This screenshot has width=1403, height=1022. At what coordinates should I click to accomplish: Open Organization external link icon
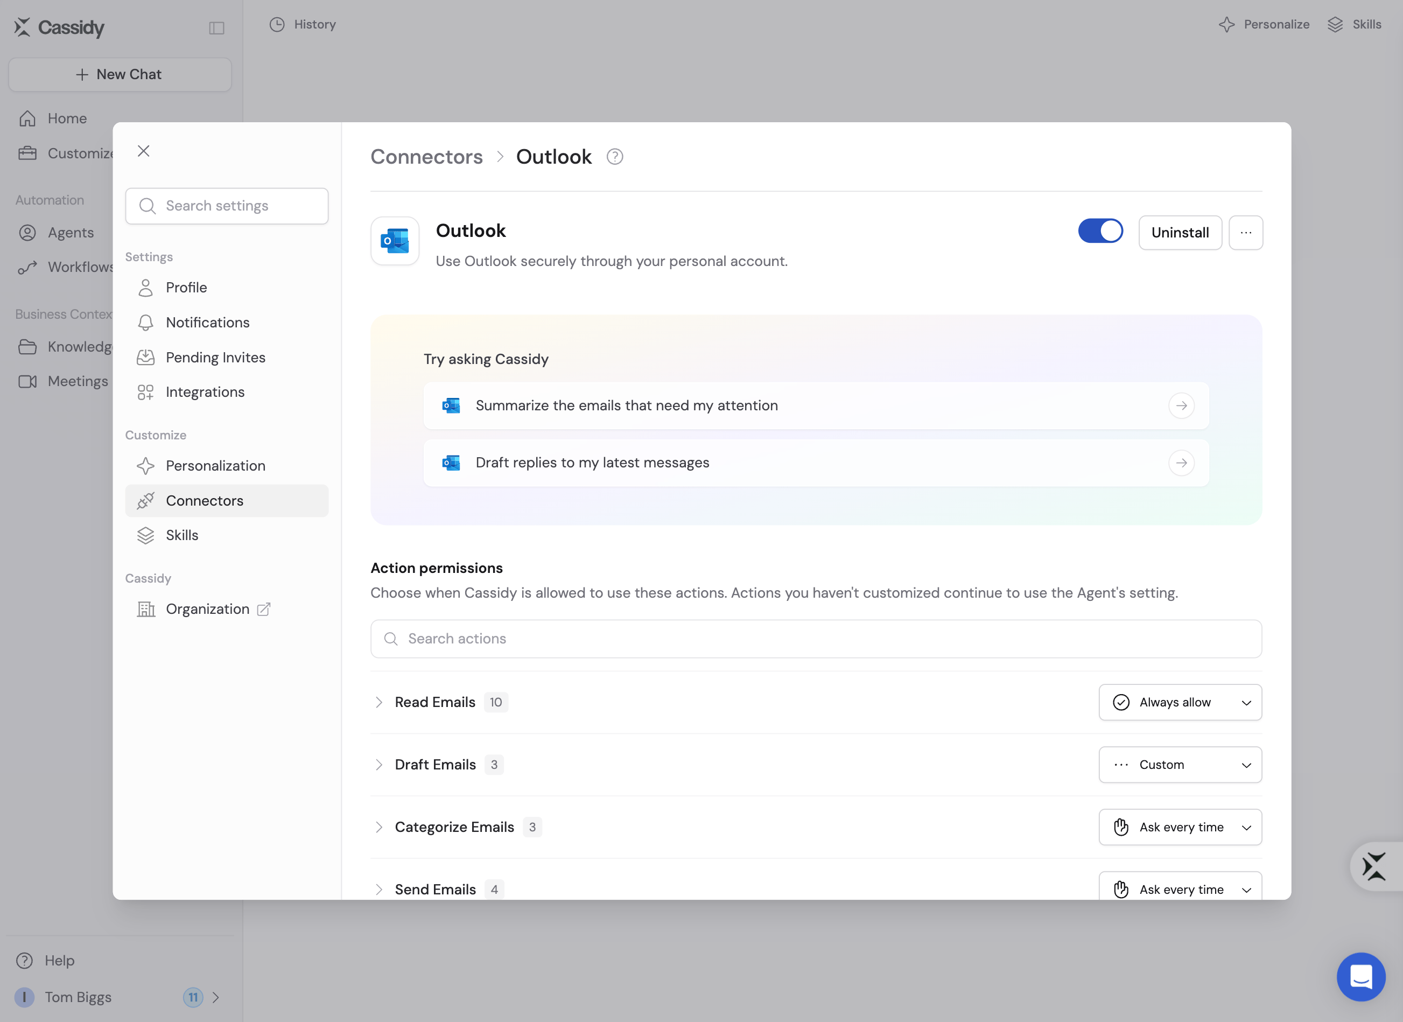(263, 610)
